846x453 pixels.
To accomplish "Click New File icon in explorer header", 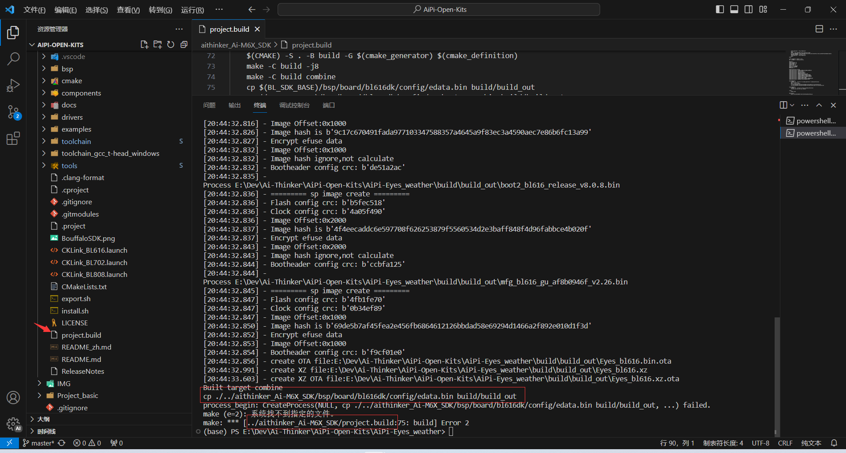I will [144, 44].
